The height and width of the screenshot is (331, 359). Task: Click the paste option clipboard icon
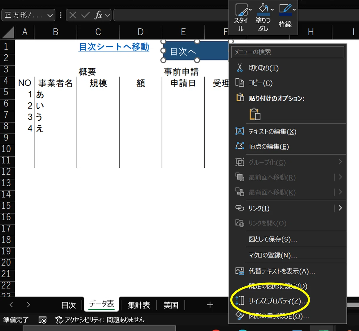point(255,114)
